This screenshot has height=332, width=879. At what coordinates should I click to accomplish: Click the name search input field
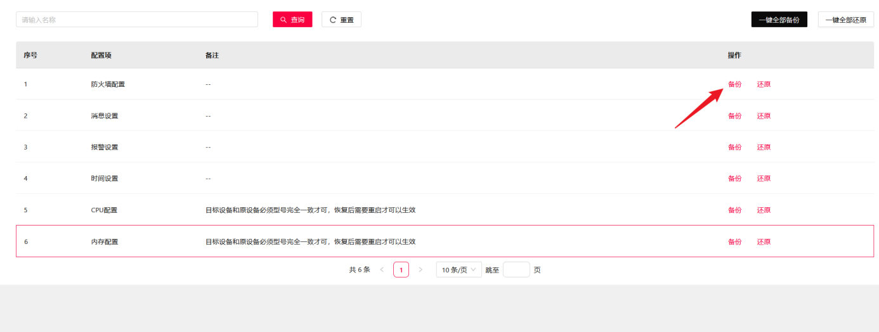(137, 20)
